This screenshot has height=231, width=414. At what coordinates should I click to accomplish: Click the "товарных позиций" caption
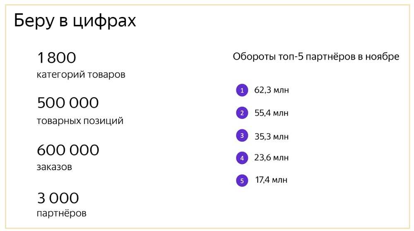(x=80, y=121)
